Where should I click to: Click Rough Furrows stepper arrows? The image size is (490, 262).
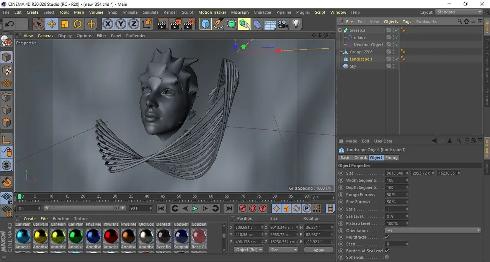coord(407,195)
